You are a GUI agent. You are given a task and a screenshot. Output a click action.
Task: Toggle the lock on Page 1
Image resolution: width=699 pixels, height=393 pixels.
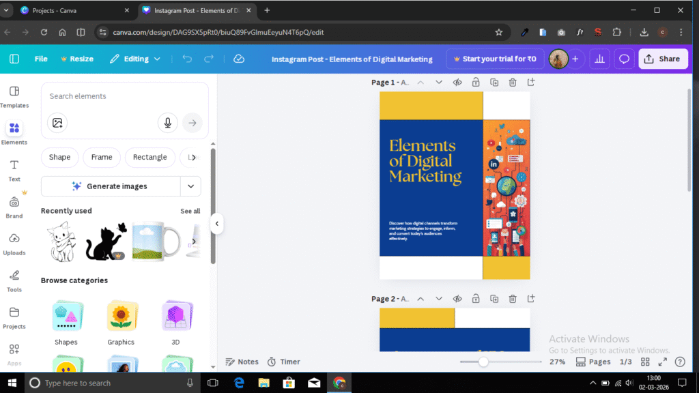pyautogui.click(x=476, y=83)
